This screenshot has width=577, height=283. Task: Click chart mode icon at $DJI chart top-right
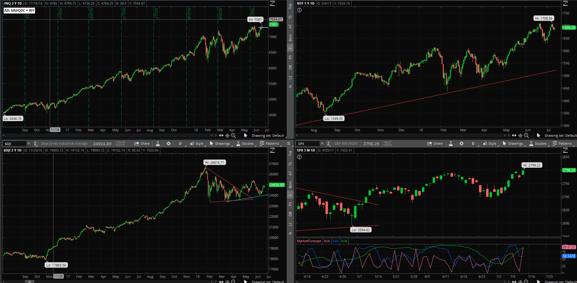pyautogui.click(x=272, y=150)
